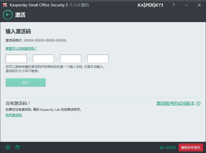The image size is (206, 153).
Task: Click 输入激活码 in the bottom bar
Action: 168,147
